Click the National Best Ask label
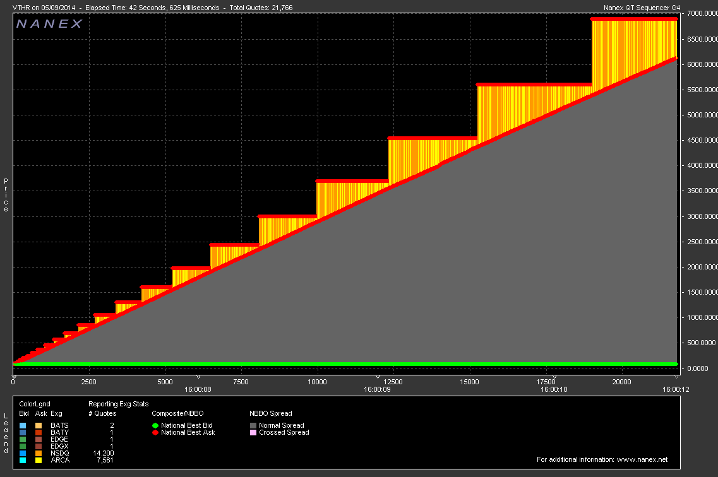Viewport: 718px width, 477px height. coord(188,432)
